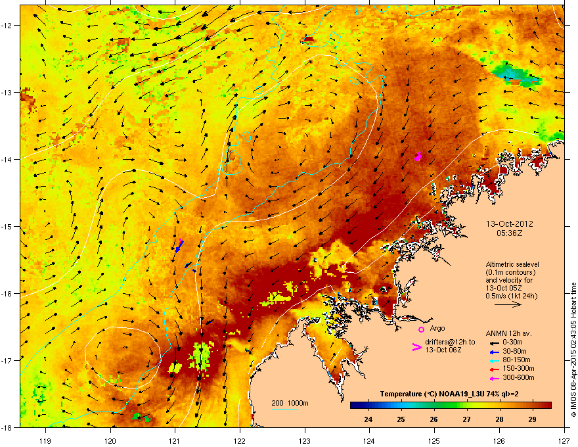Click colorbar tick label 25

(x=401, y=419)
